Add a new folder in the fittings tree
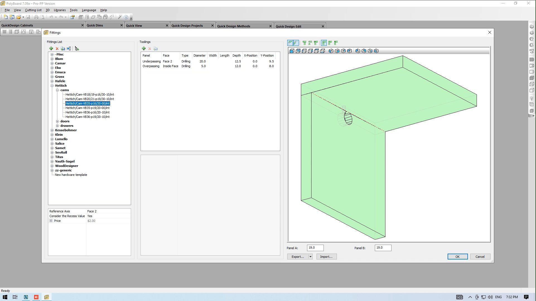Viewport: 536px width, 301px height. (x=77, y=48)
